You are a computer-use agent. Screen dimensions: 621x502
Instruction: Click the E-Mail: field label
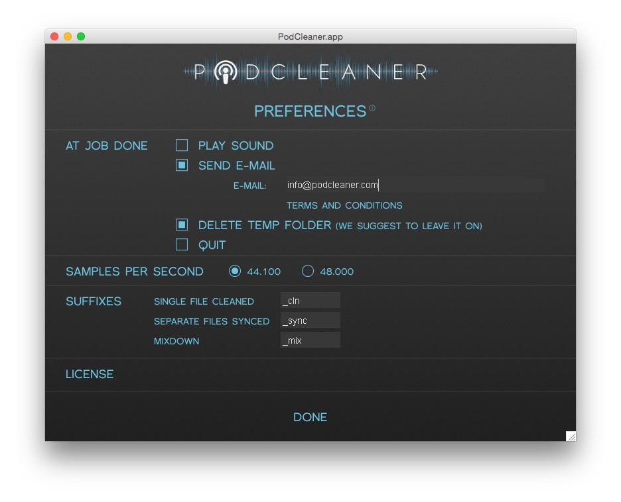(x=250, y=186)
